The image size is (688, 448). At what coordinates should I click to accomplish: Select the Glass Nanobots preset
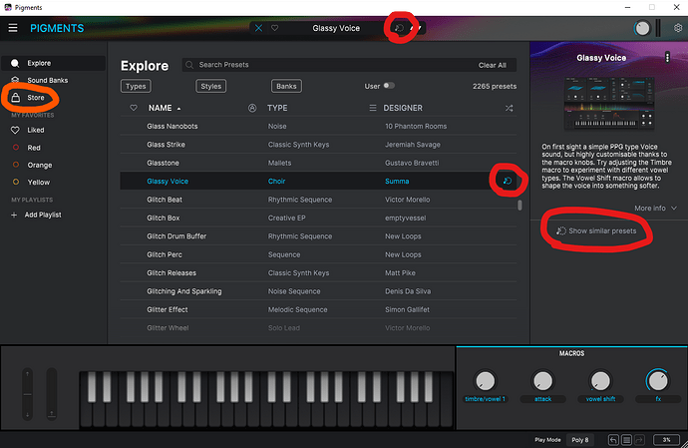click(318, 126)
